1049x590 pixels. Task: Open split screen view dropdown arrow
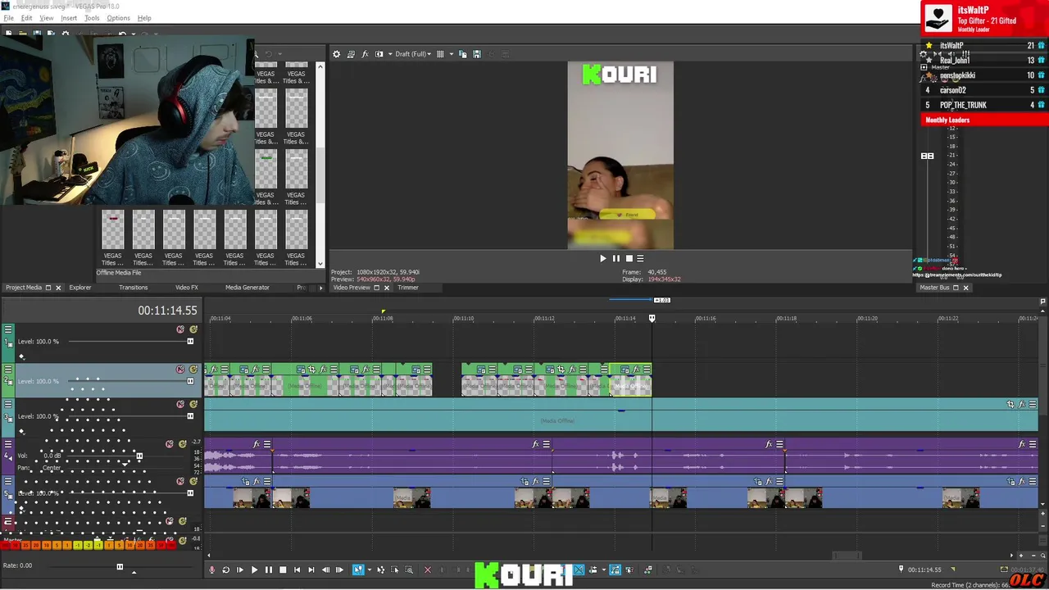[x=389, y=54]
